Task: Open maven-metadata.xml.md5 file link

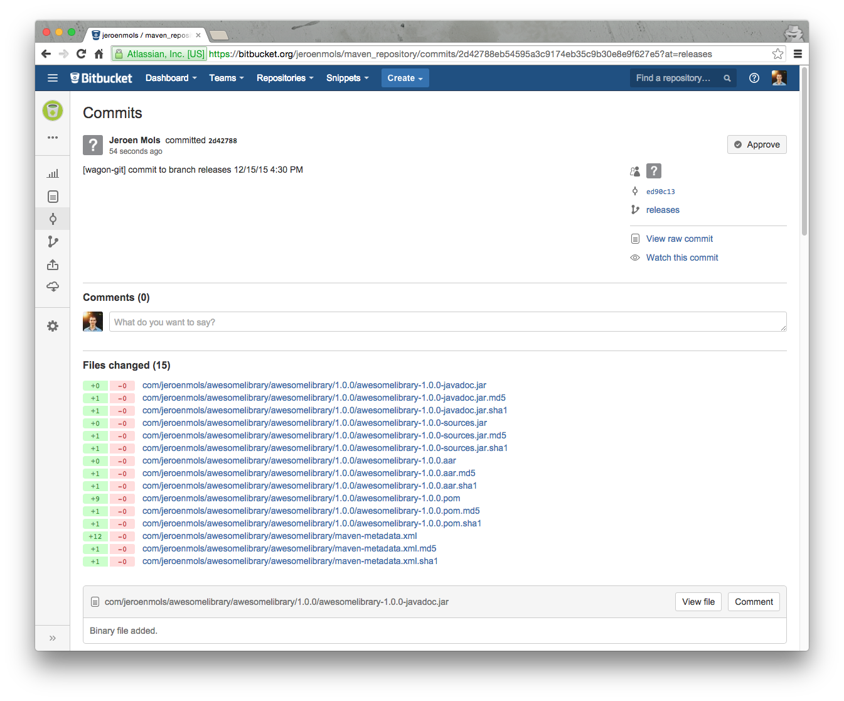Action: coord(289,548)
